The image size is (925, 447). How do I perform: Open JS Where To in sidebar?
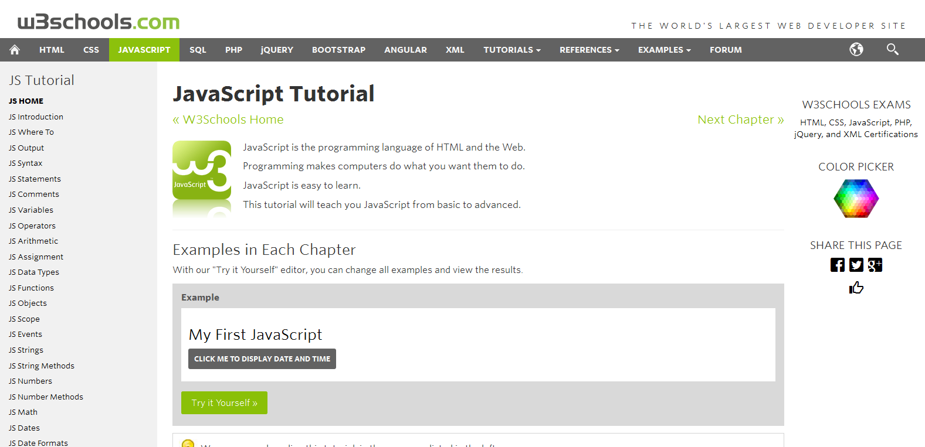(x=31, y=132)
